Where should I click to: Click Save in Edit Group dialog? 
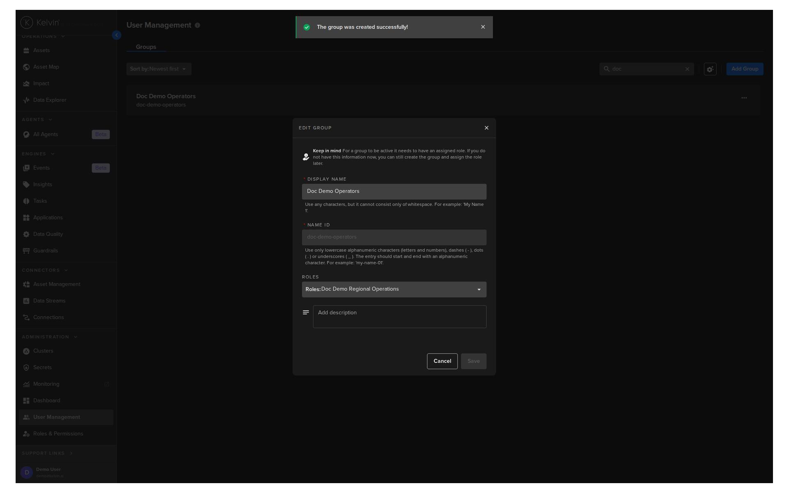[473, 362]
